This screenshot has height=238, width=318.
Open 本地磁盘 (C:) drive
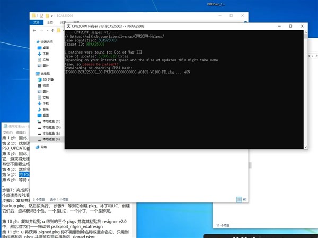49,121
